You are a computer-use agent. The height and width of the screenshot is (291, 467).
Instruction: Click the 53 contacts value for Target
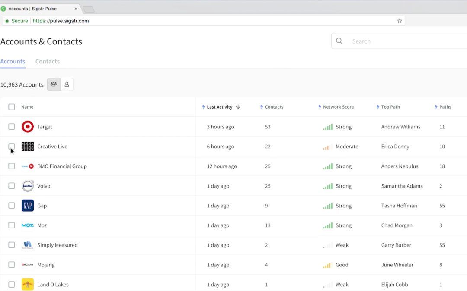[268, 127]
